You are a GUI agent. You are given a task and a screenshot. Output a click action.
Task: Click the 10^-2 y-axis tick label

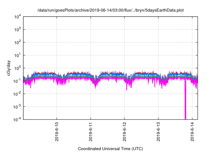(16, 93)
